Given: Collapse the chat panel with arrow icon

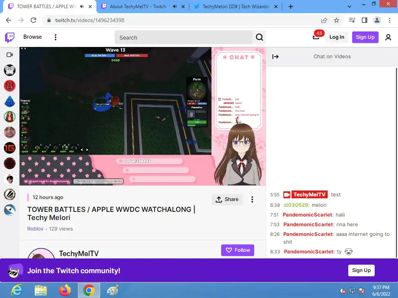Looking at the screenshot, I should pyautogui.click(x=276, y=57).
